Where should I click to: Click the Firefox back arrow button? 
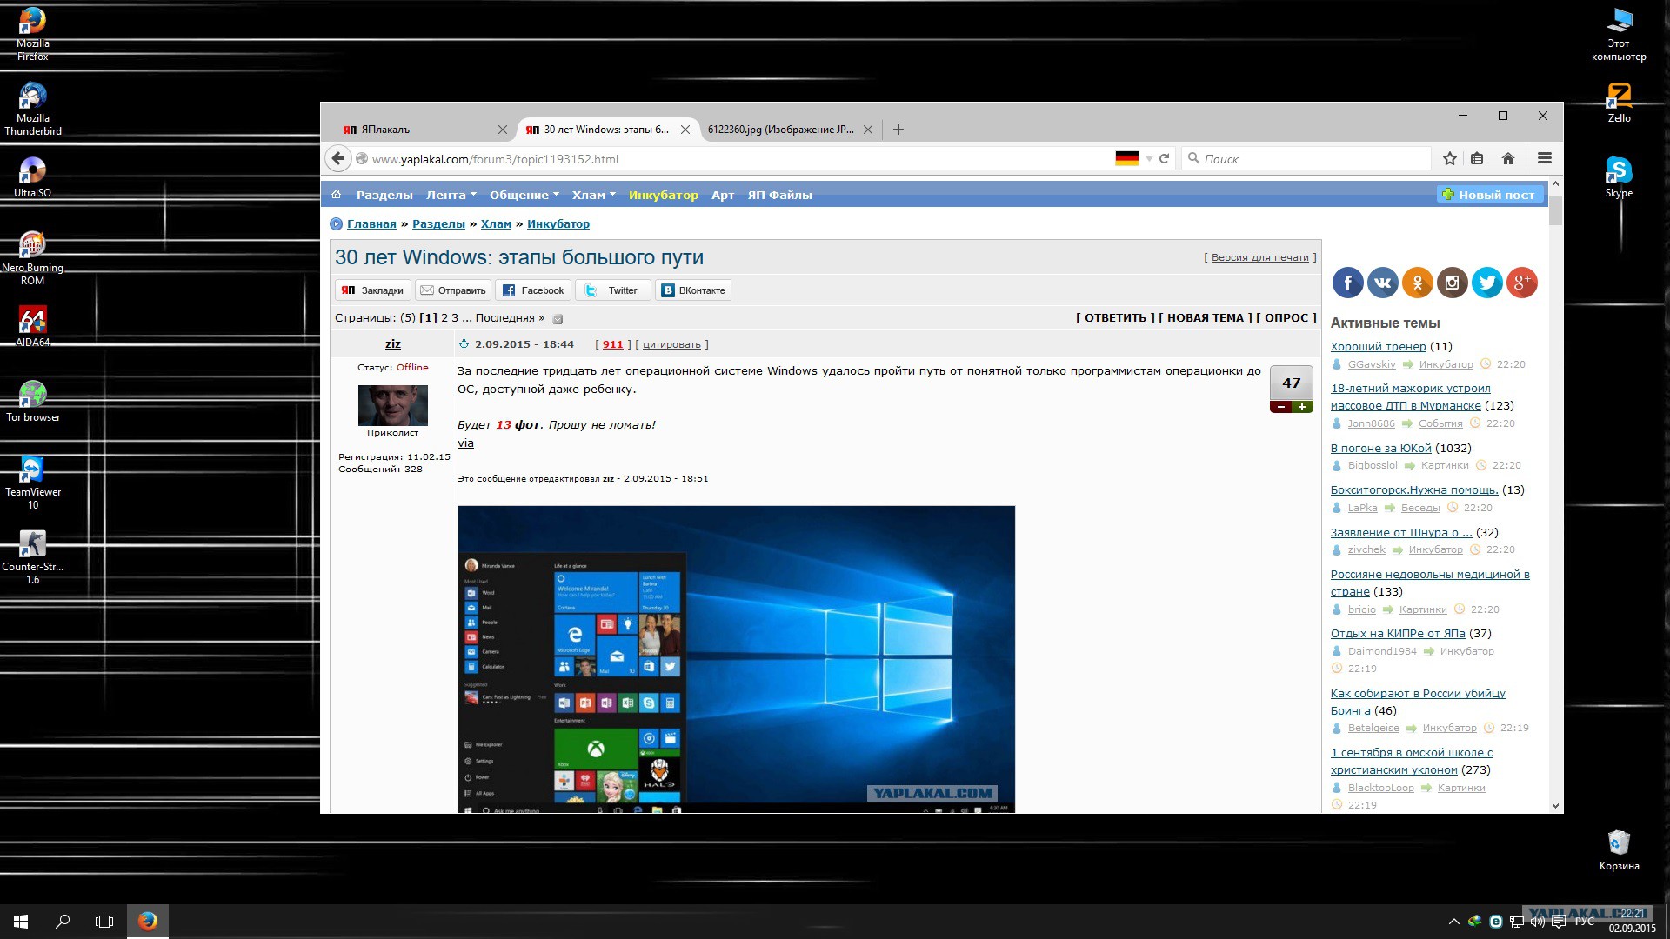(338, 158)
